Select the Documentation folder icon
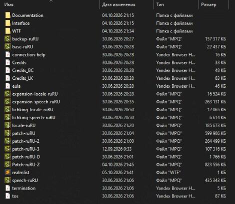Viewport: 235px width, 204px height. pyautogui.click(x=7, y=15)
